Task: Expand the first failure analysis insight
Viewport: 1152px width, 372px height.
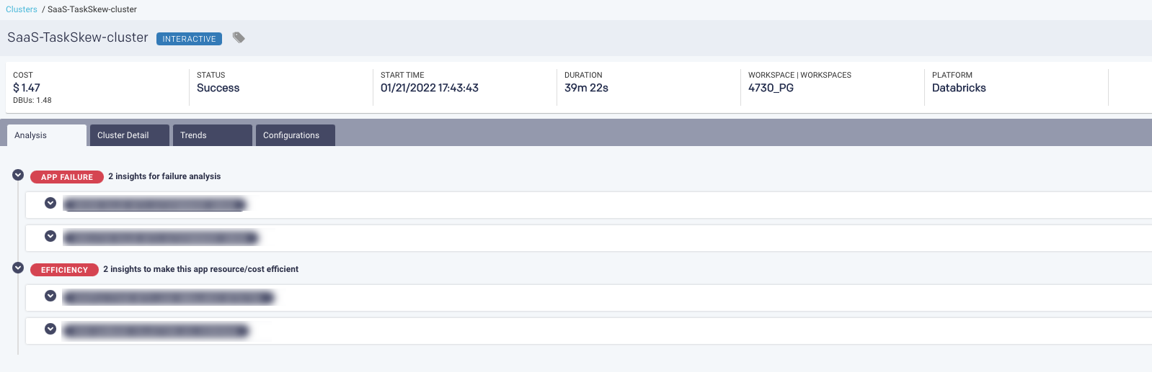Action: tap(50, 203)
